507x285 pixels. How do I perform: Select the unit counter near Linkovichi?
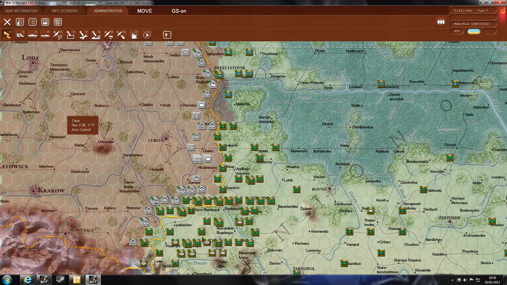[x=455, y=84]
